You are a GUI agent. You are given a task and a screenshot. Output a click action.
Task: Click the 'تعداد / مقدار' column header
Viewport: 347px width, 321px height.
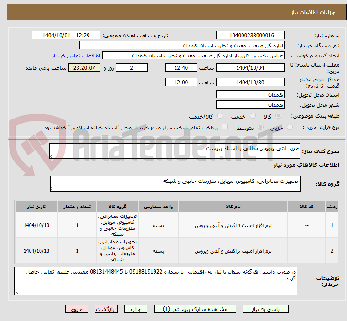(x=77, y=207)
